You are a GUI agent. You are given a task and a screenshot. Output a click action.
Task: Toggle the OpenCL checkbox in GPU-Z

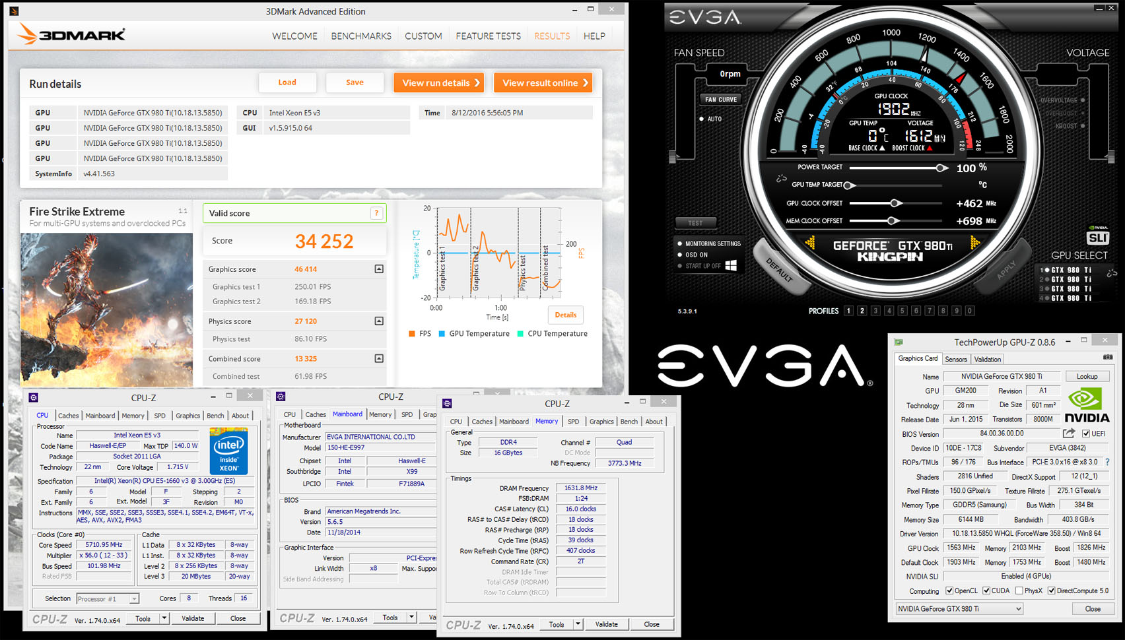coord(949,591)
